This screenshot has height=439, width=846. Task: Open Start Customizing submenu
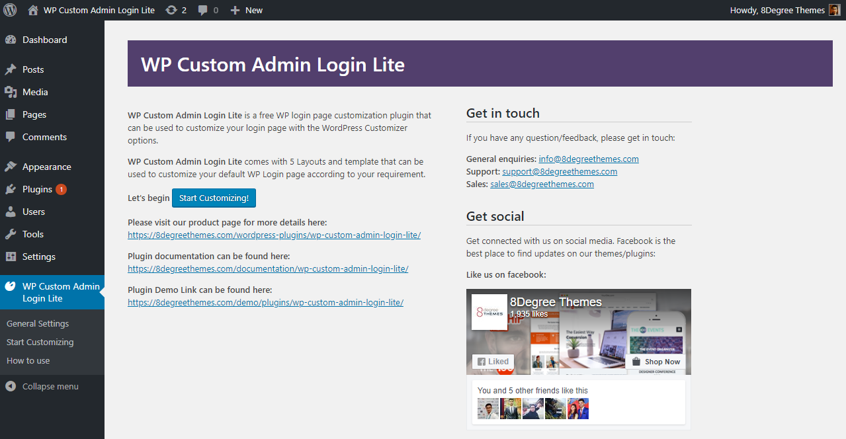coord(40,342)
